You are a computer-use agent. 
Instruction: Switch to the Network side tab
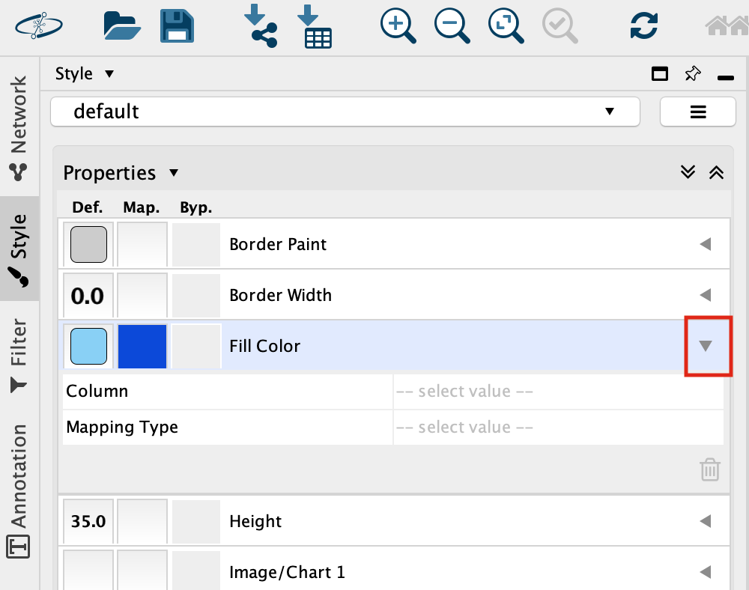tap(19, 127)
